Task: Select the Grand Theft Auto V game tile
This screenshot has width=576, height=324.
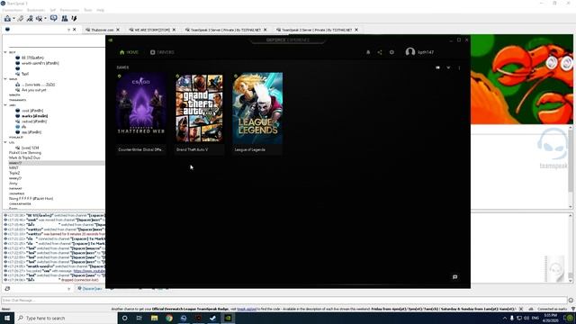Action: 199,113
